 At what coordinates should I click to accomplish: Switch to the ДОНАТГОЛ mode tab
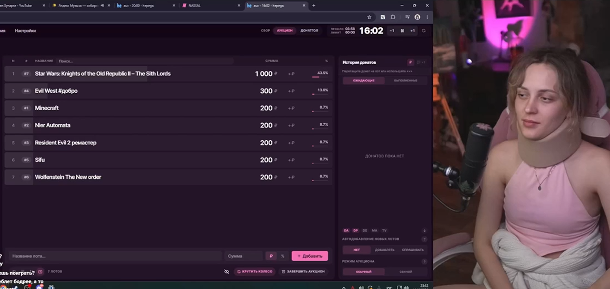pos(309,31)
